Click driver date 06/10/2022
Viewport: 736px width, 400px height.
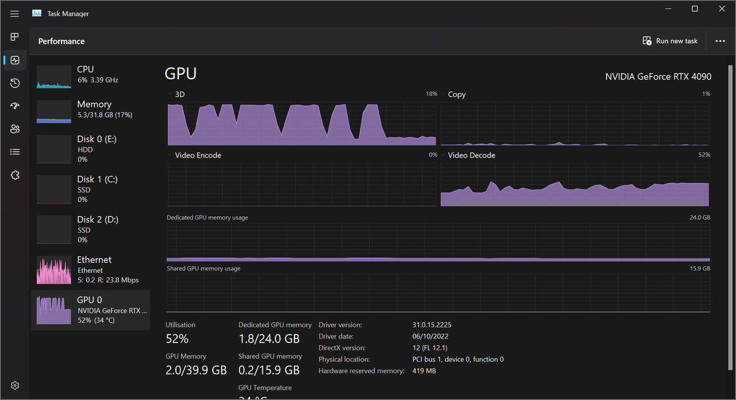pos(430,336)
